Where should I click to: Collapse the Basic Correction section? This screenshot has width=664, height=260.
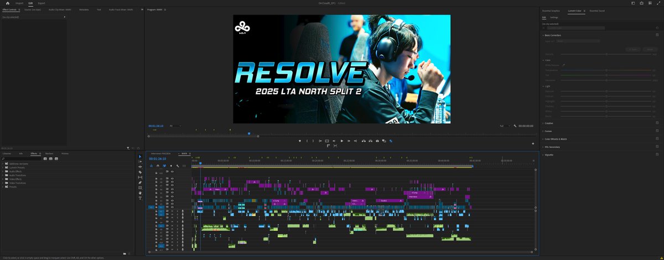[x=543, y=35]
